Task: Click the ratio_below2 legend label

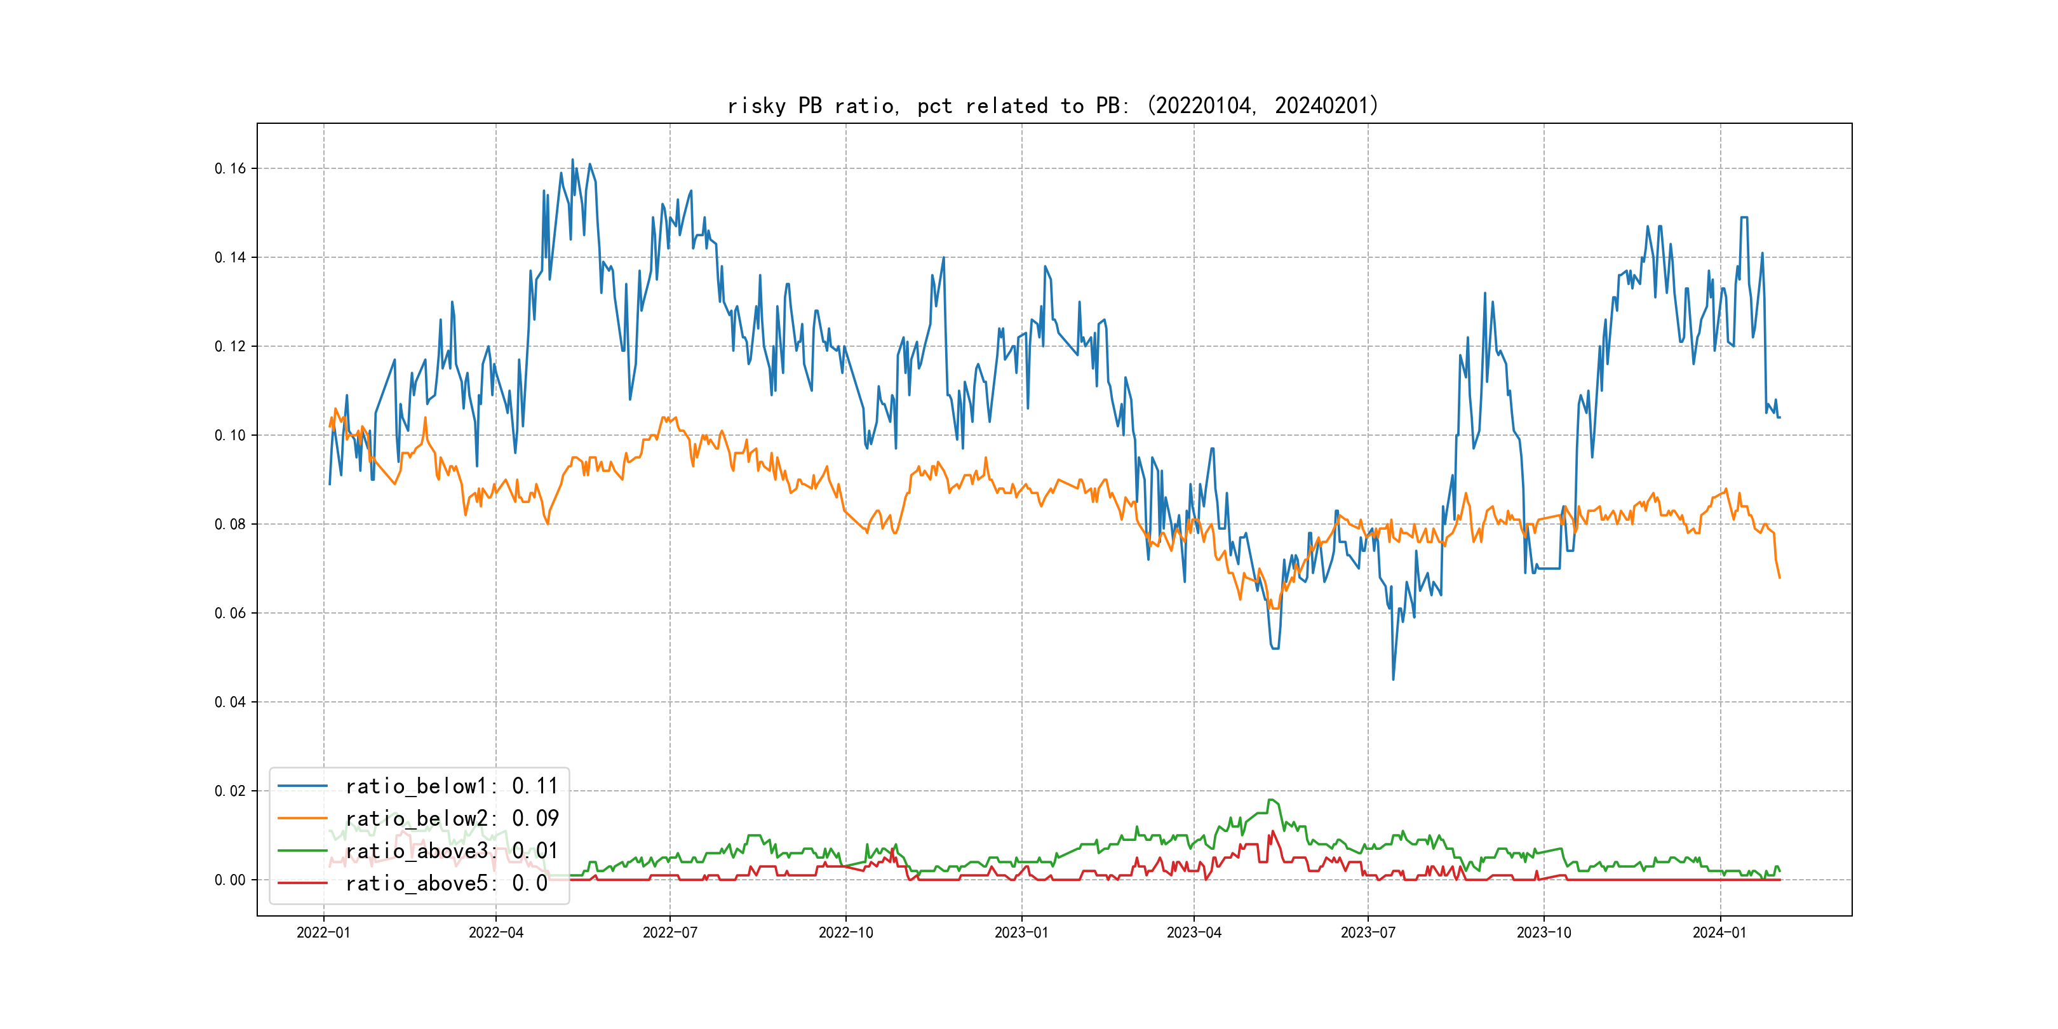Action: (452, 818)
